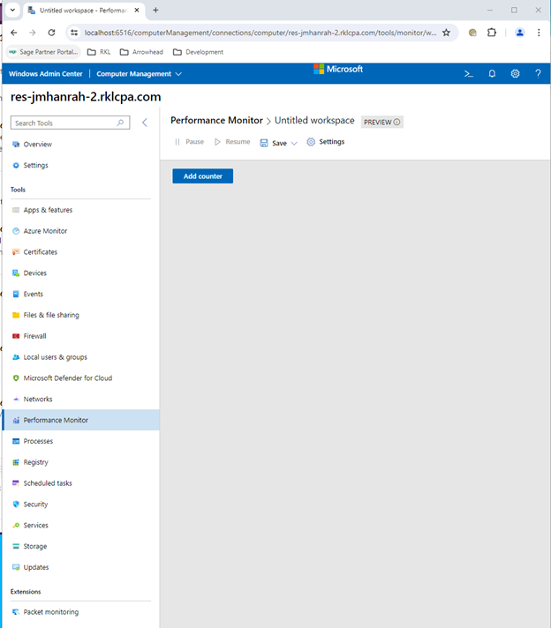Open Files & file sharing tool

[81, 315]
